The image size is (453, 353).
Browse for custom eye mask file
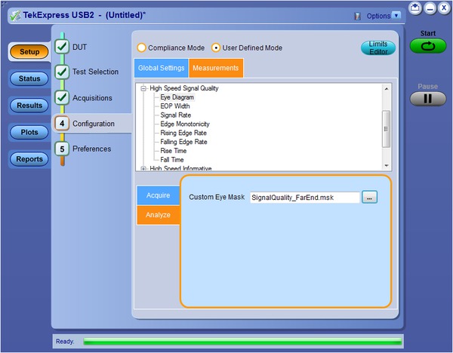pyautogui.click(x=369, y=197)
